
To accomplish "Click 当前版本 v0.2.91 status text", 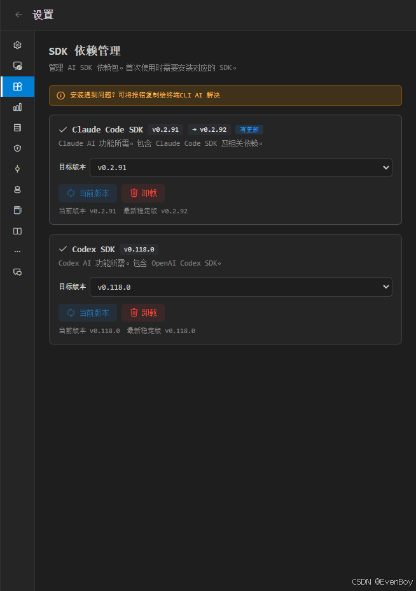I will pos(88,211).
